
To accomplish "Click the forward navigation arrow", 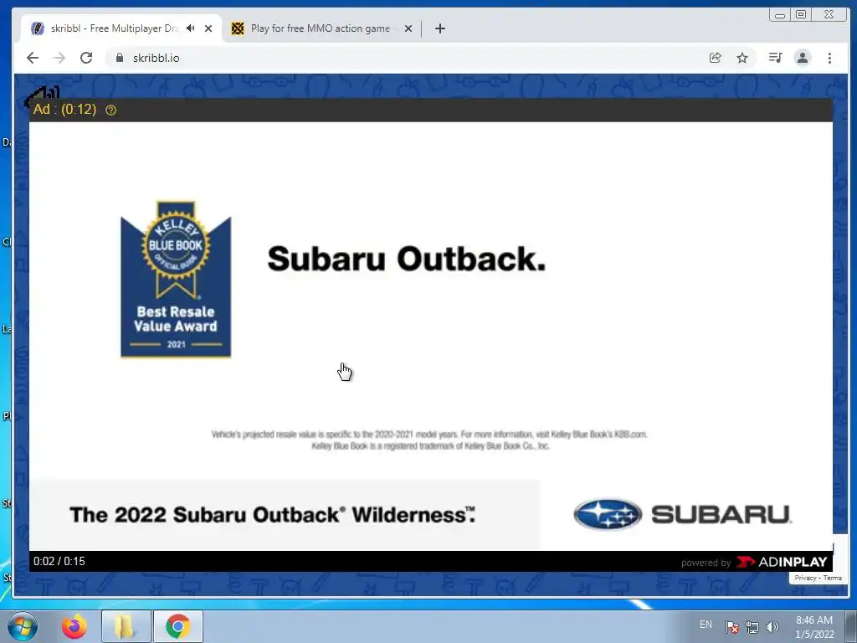I will [x=59, y=58].
